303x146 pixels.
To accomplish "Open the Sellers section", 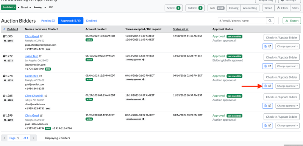I will point(174,8).
